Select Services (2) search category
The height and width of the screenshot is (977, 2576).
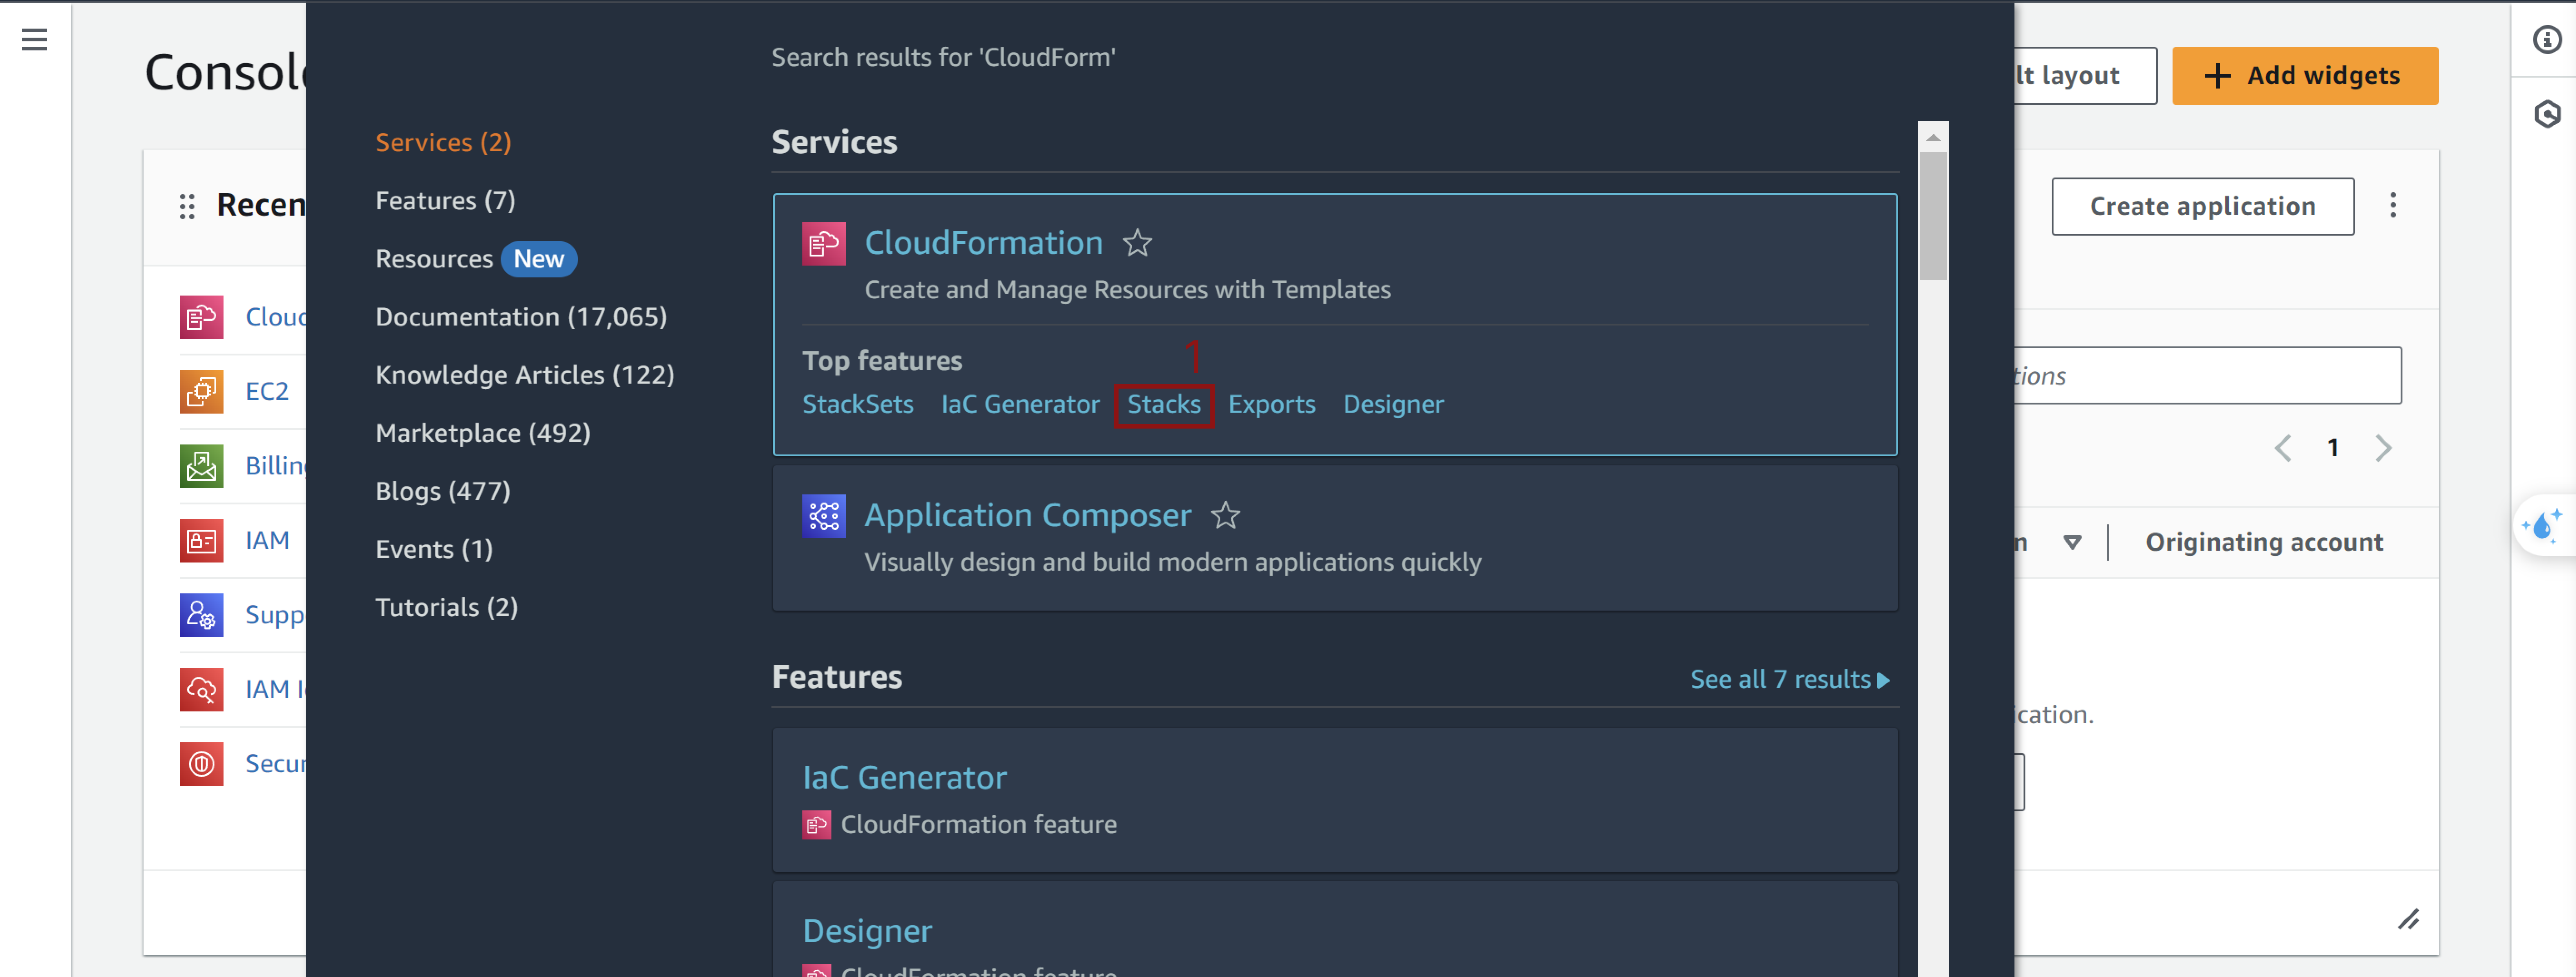(x=443, y=143)
